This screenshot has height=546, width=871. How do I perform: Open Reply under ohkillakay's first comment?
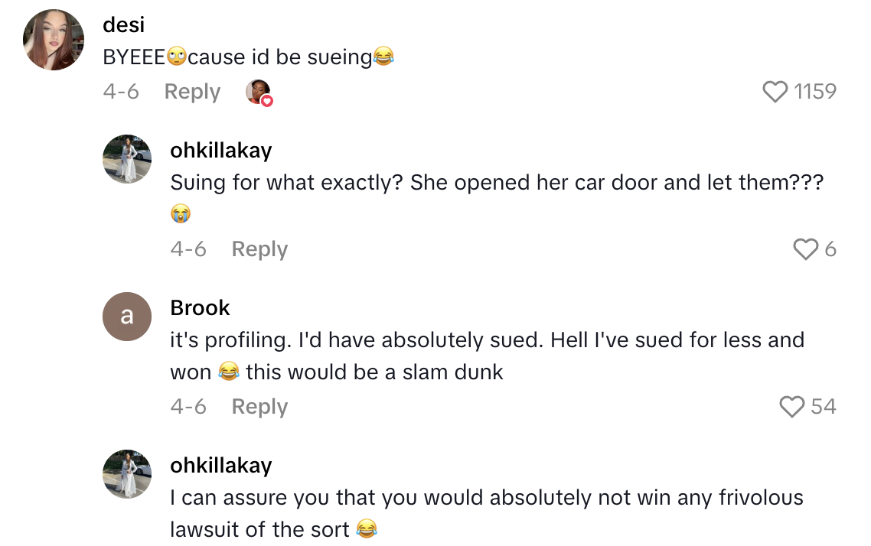pyautogui.click(x=259, y=249)
